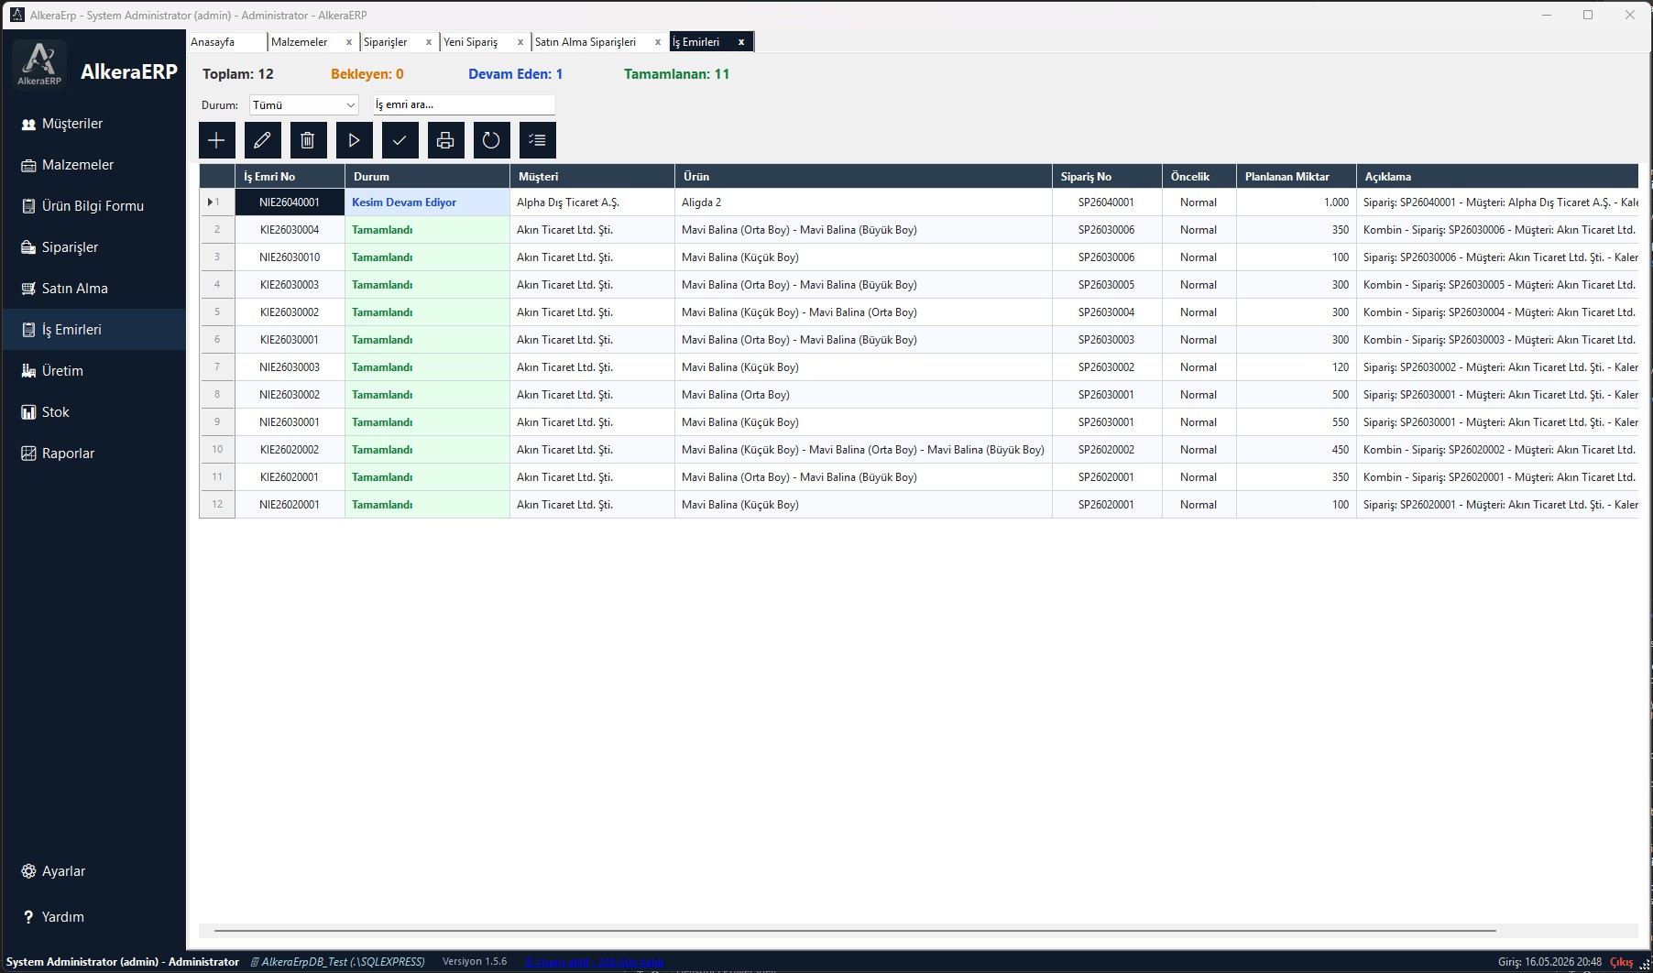Open Müşteriler in the sidebar
The height and width of the screenshot is (973, 1653).
tap(93, 124)
